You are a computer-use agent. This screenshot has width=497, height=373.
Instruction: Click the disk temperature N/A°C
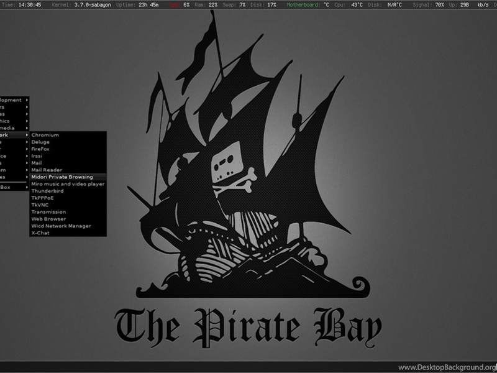(x=394, y=5)
